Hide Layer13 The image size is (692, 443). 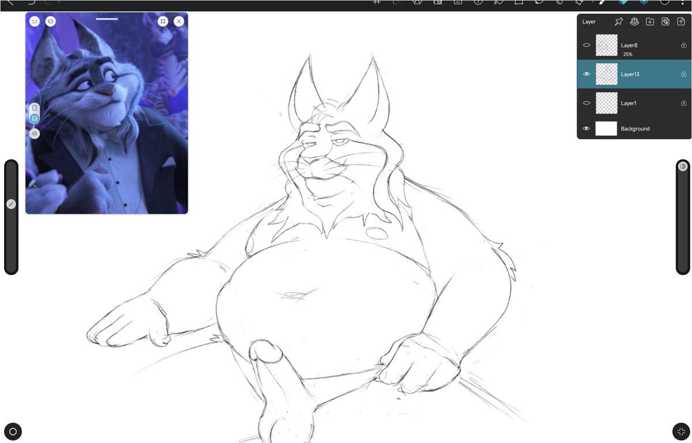[586, 74]
